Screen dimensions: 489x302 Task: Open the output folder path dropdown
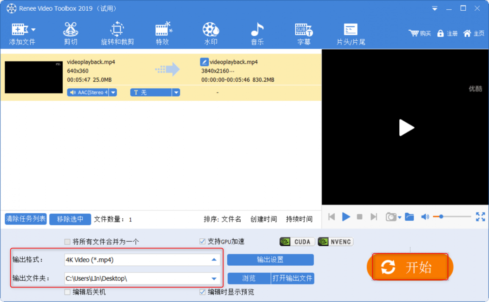coord(214,279)
